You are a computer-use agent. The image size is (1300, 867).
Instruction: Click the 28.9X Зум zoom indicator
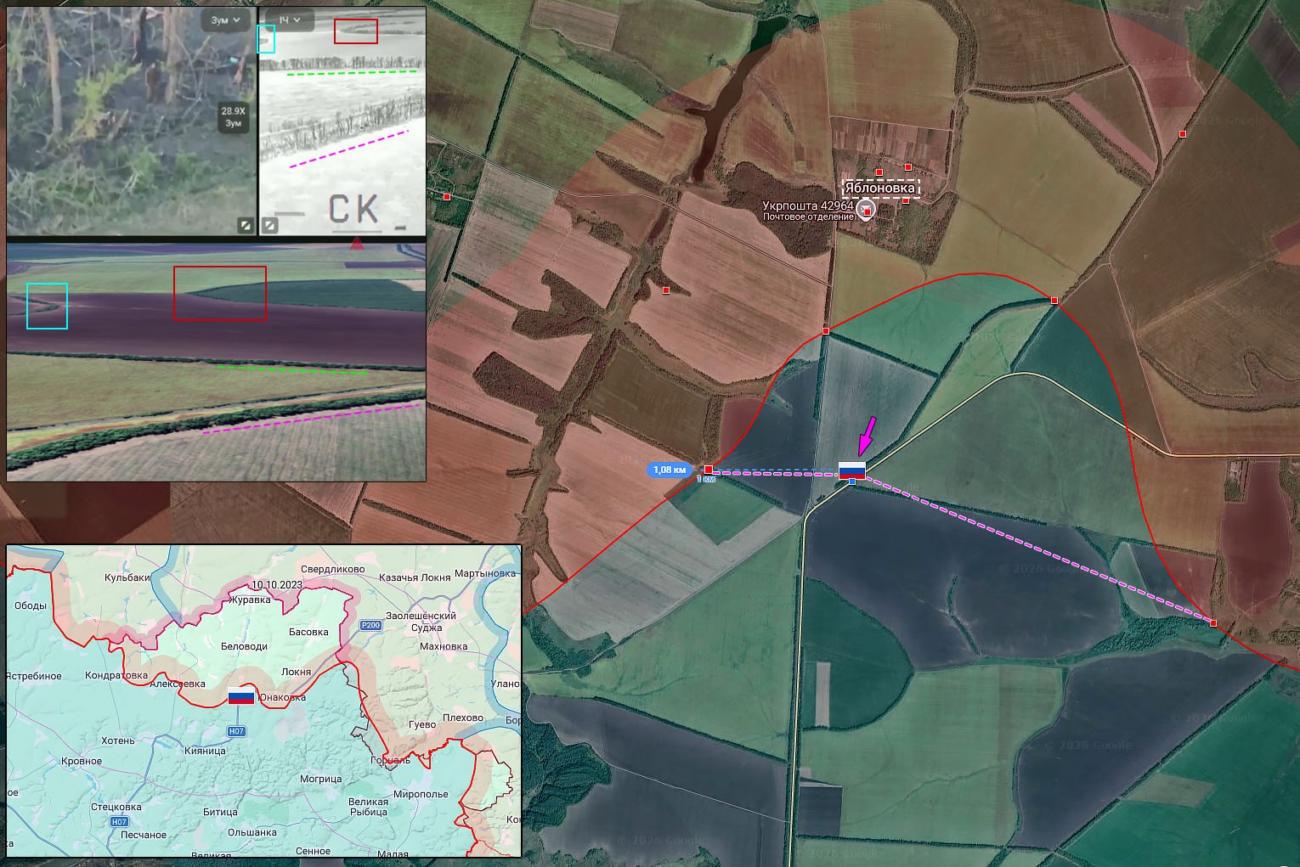click(x=233, y=117)
